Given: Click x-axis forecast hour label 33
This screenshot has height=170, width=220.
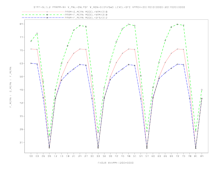Looking at the screenshot, I should pos(98,156).
